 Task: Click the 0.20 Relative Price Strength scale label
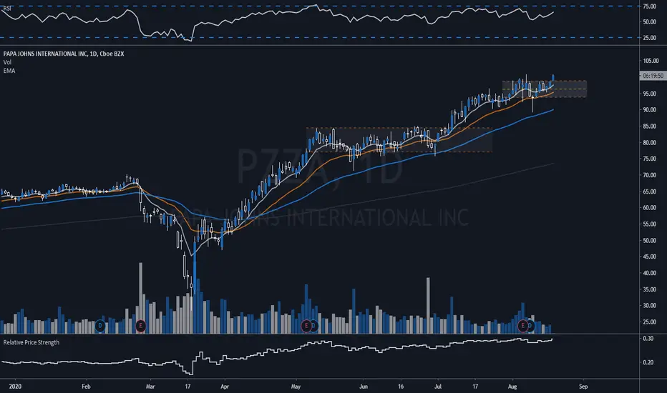click(648, 362)
